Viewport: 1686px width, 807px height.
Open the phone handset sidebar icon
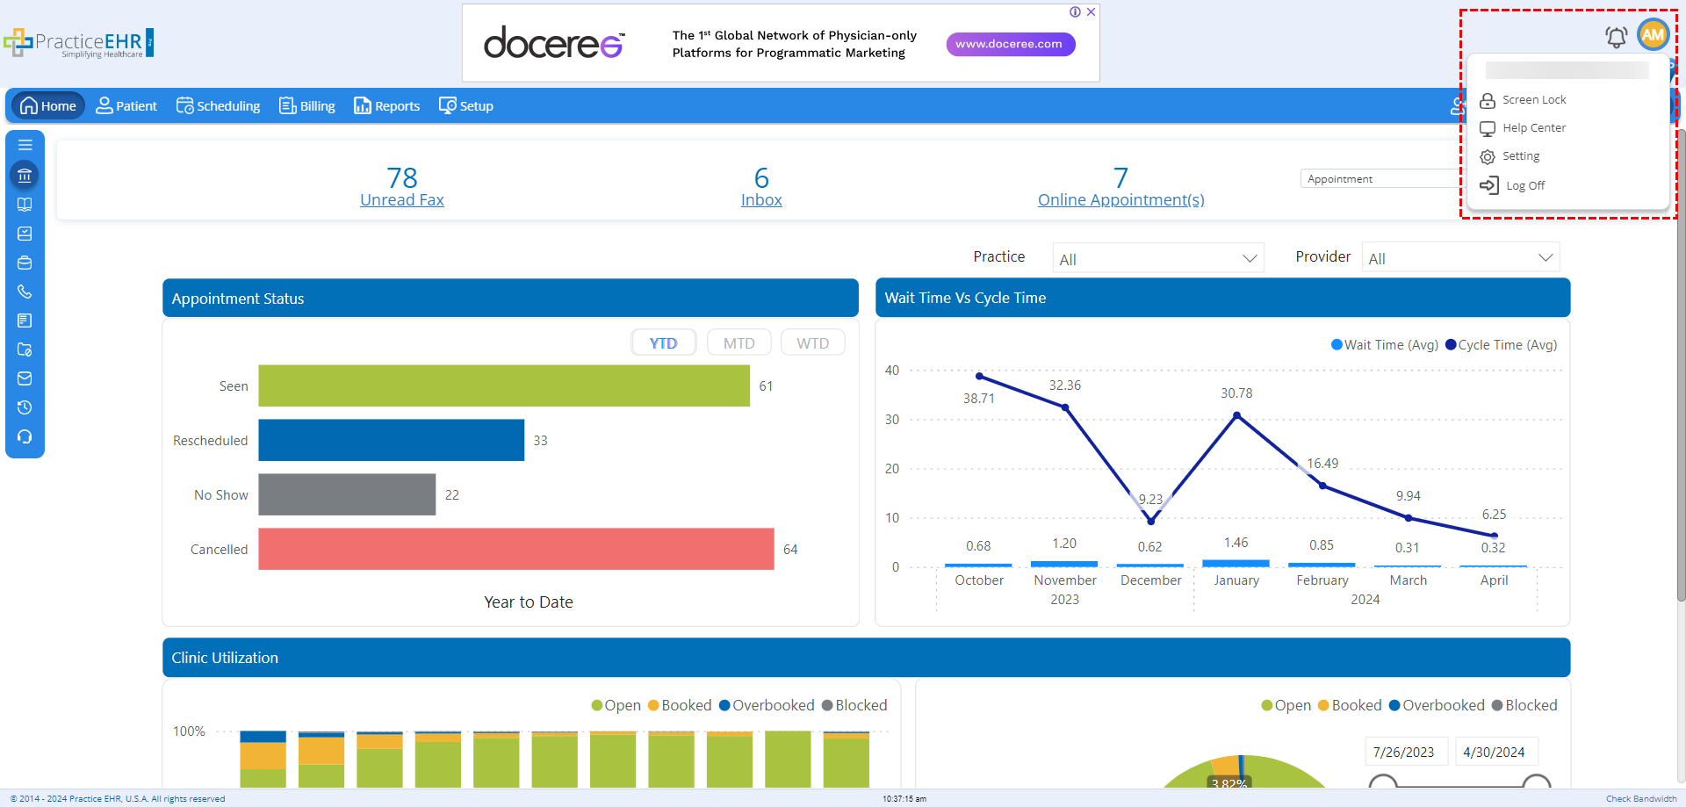tap(25, 292)
